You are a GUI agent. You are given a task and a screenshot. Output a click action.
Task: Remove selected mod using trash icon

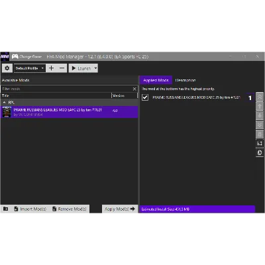click(x=260, y=134)
